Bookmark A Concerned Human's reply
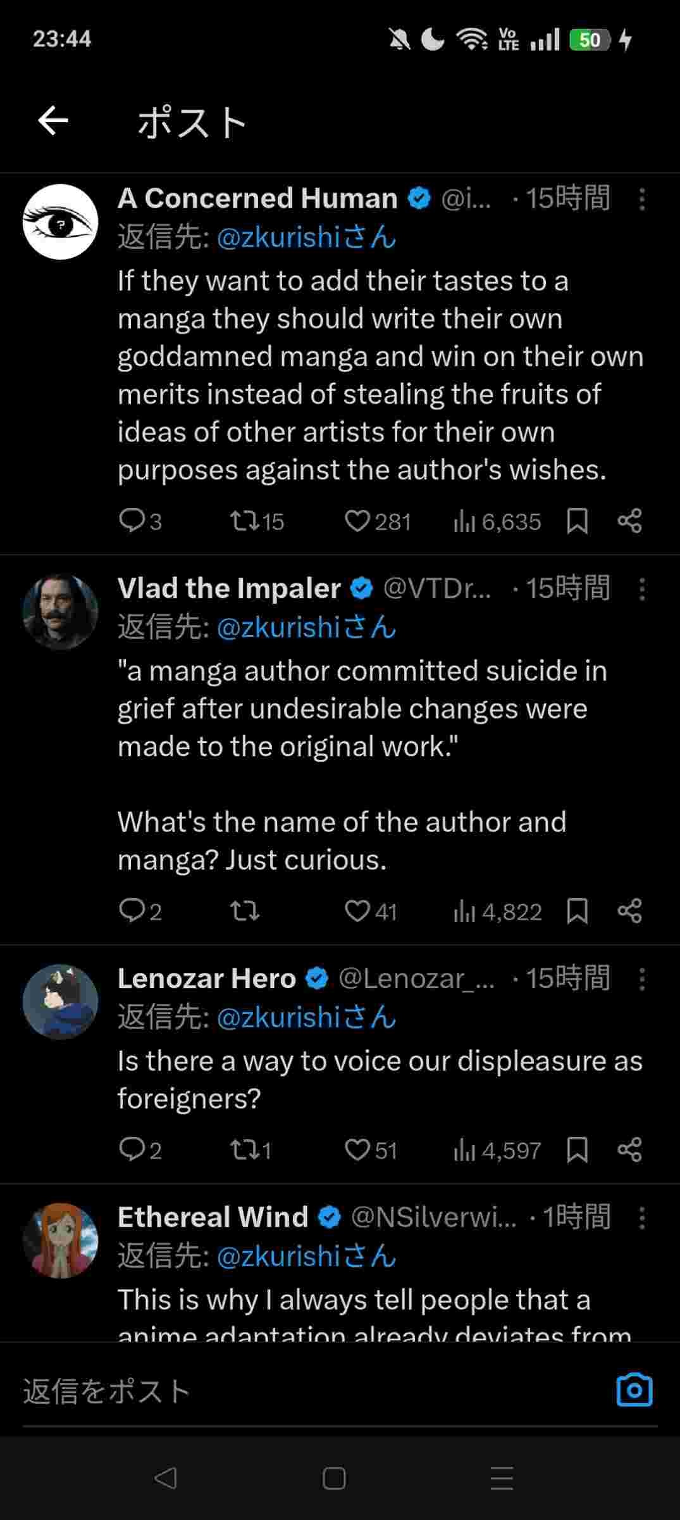Viewport: 680px width, 1520px height. [577, 521]
